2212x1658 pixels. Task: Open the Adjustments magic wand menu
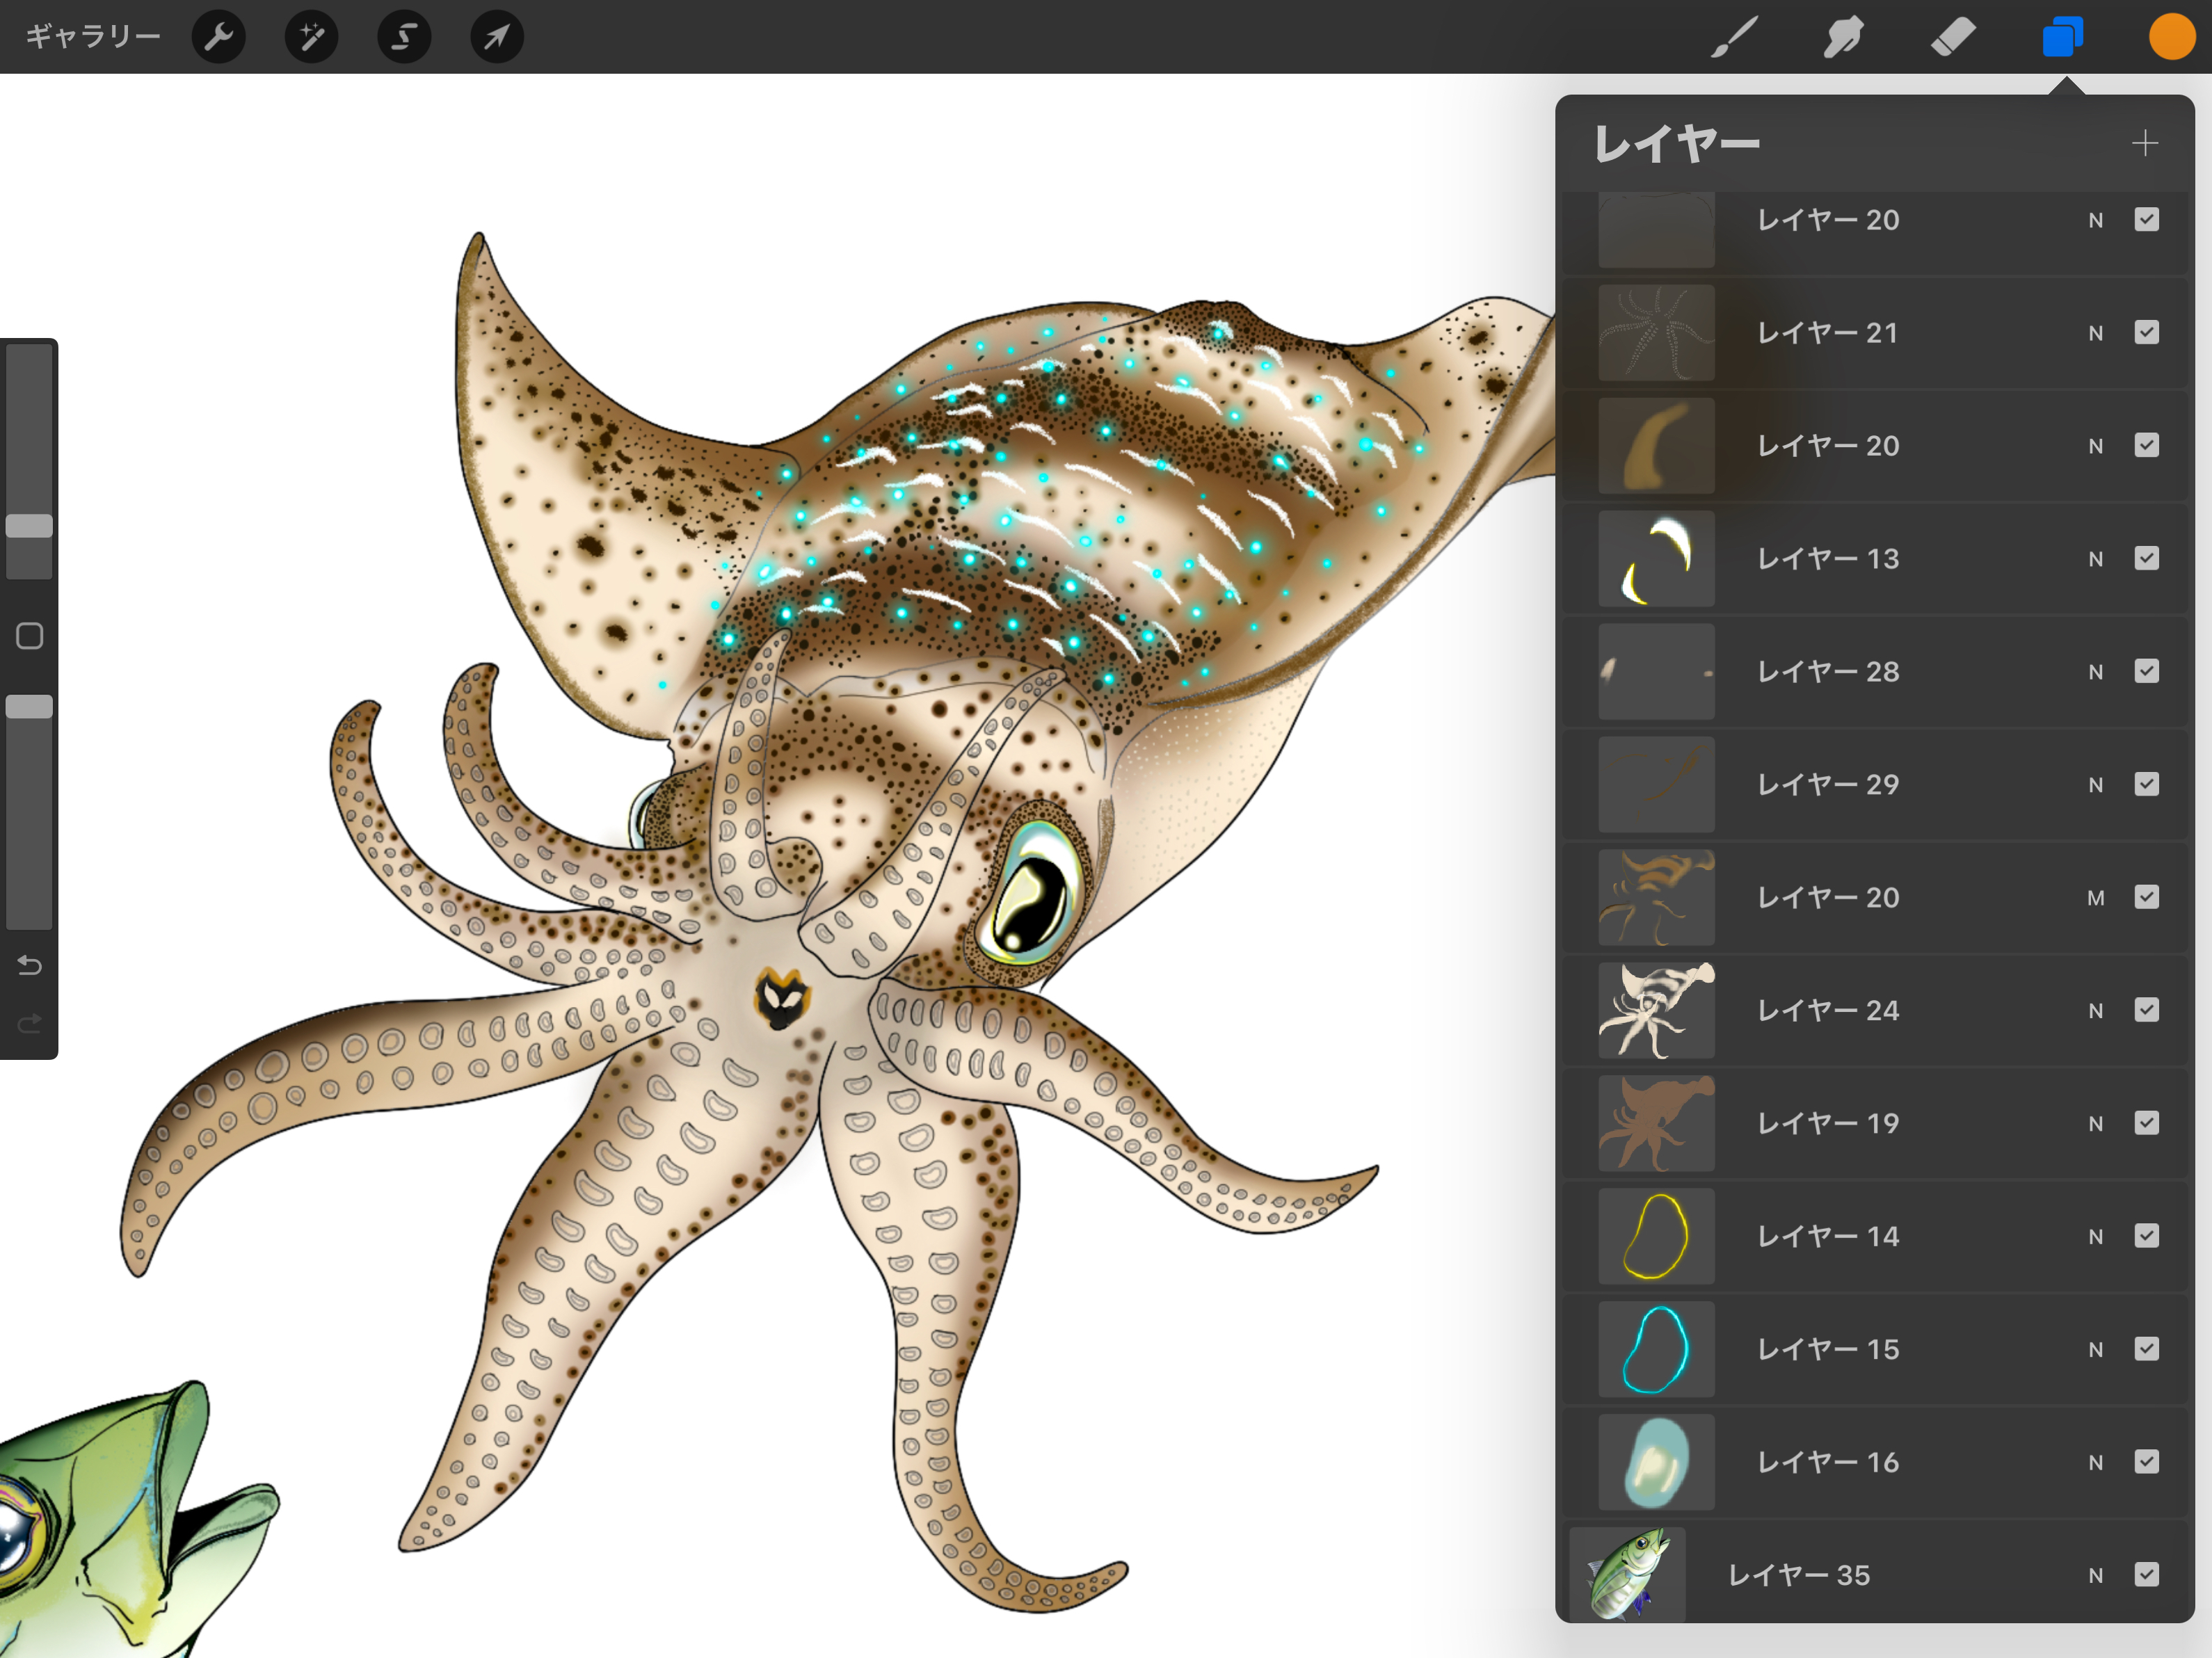[x=311, y=37]
